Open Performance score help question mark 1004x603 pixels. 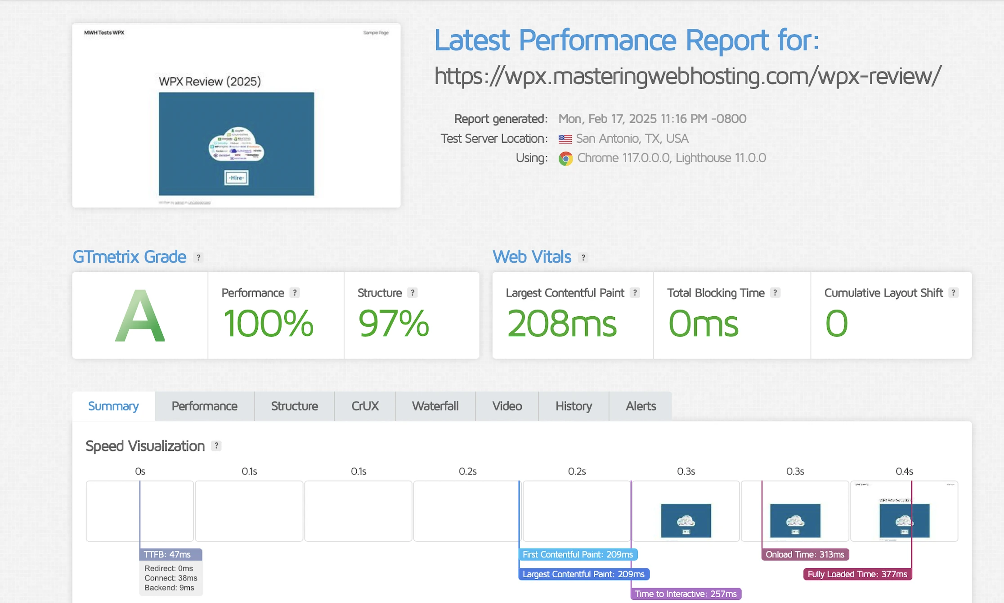[295, 292]
